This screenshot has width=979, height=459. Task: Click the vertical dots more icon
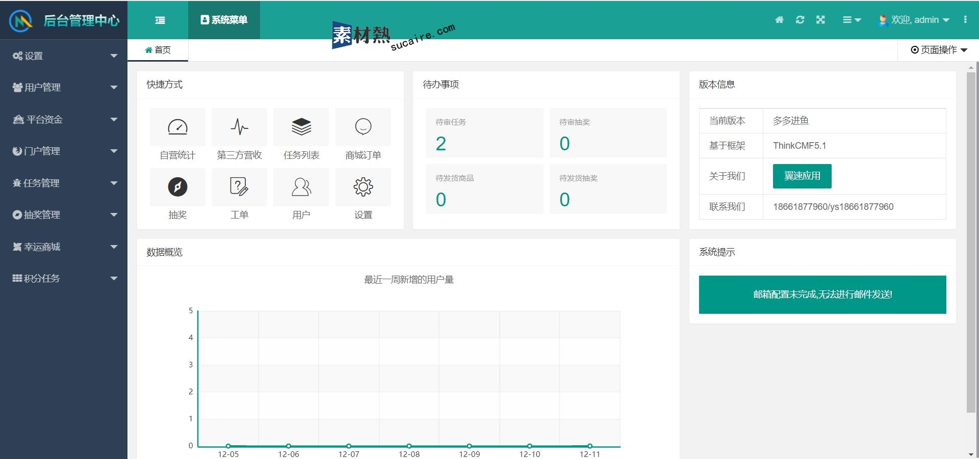pyautogui.click(x=965, y=20)
